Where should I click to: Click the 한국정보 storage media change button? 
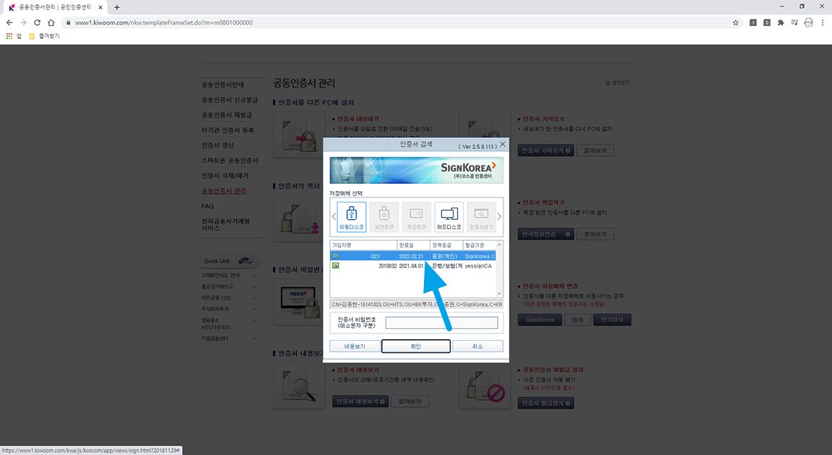(x=612, y=320)
